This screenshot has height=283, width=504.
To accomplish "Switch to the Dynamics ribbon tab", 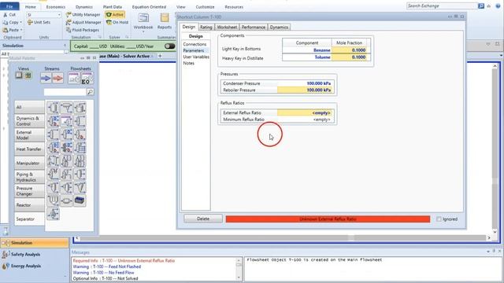I will (84, 7).
